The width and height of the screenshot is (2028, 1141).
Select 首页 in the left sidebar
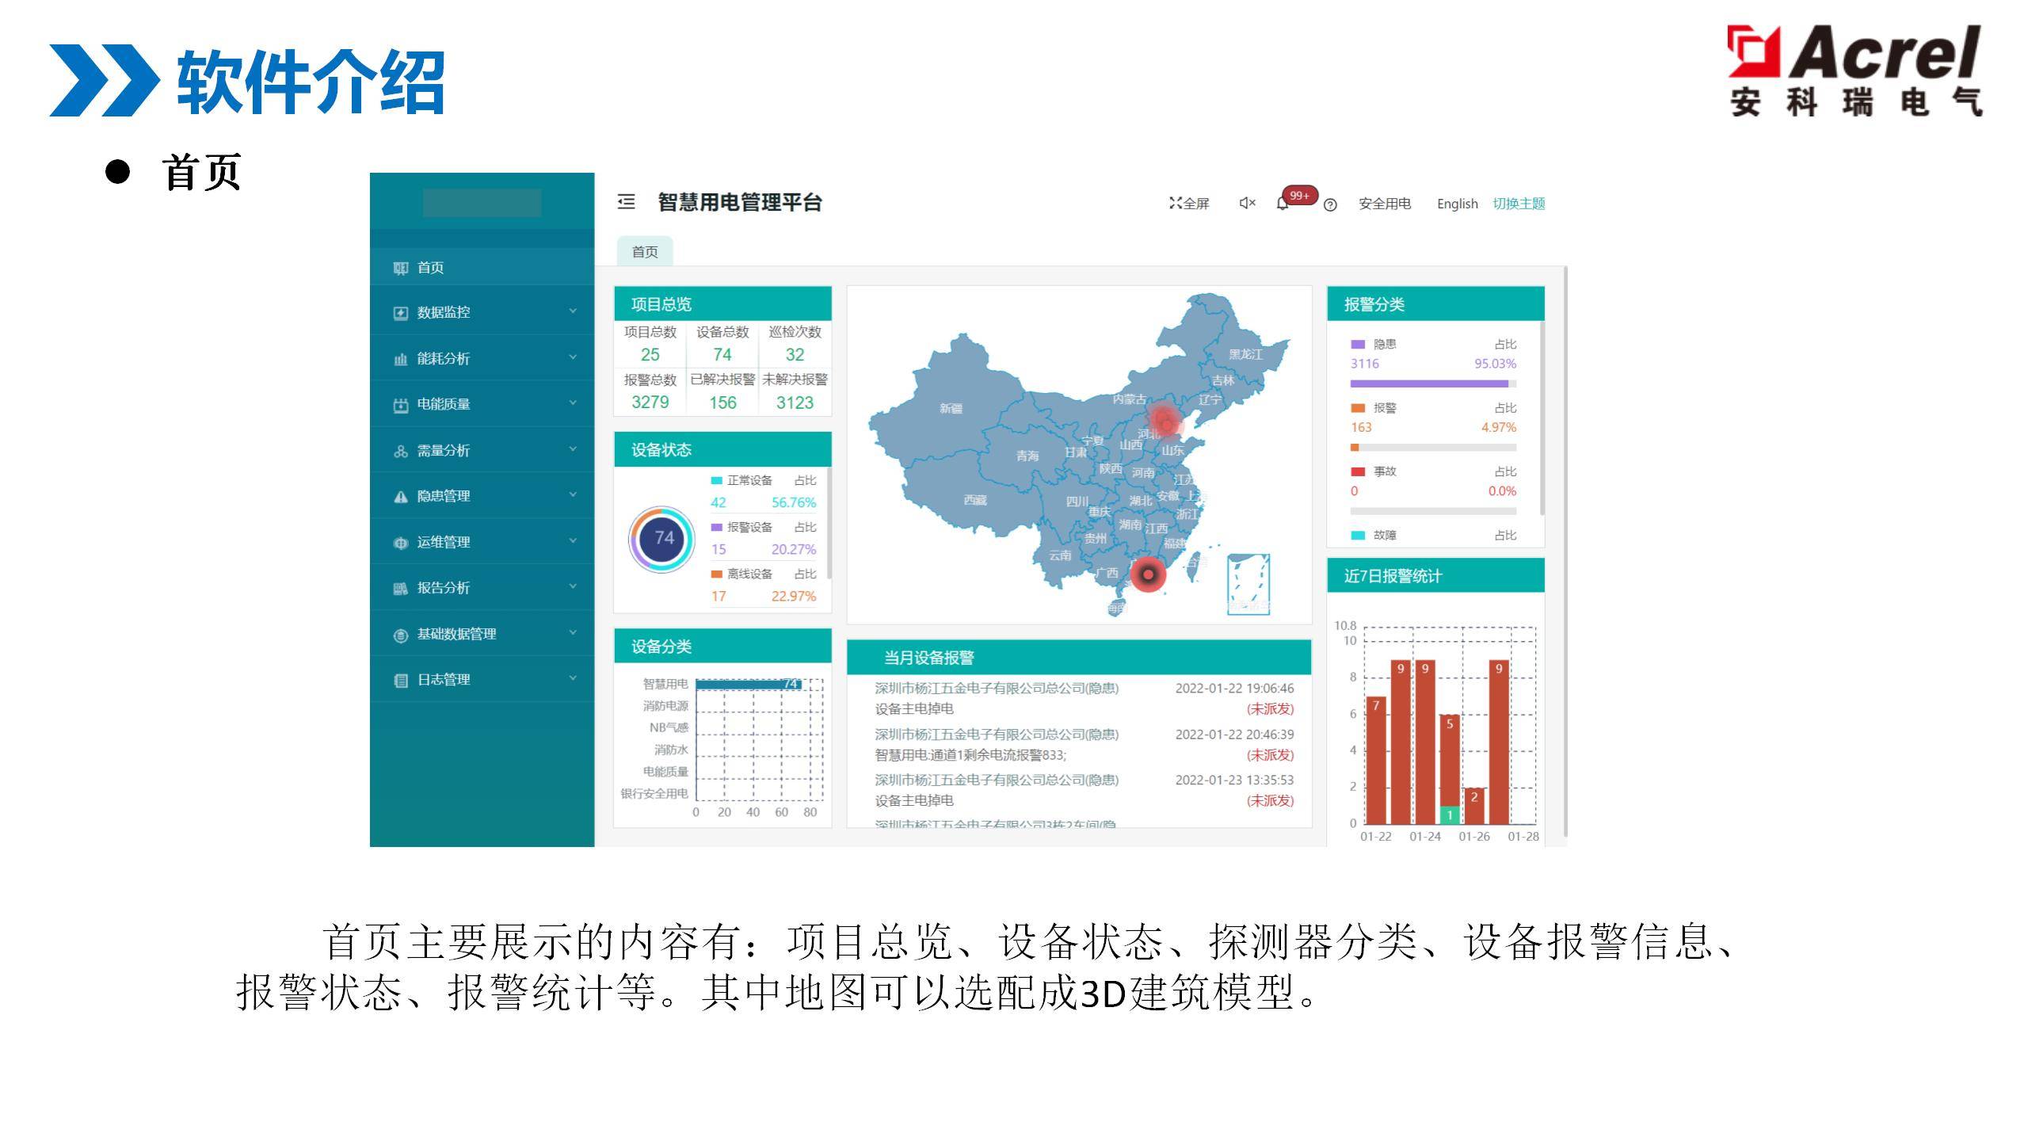pyautogui.click(x=430, y=268)
